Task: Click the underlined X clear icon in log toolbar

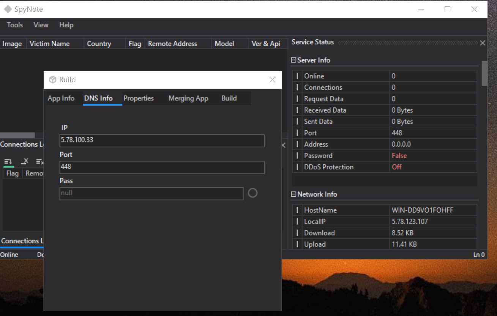Action: 24,162
